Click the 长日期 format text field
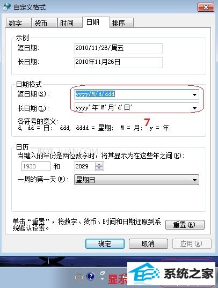The height and width of the screenshot is (288, 218). pyautogui.click(x=132, y=108)
